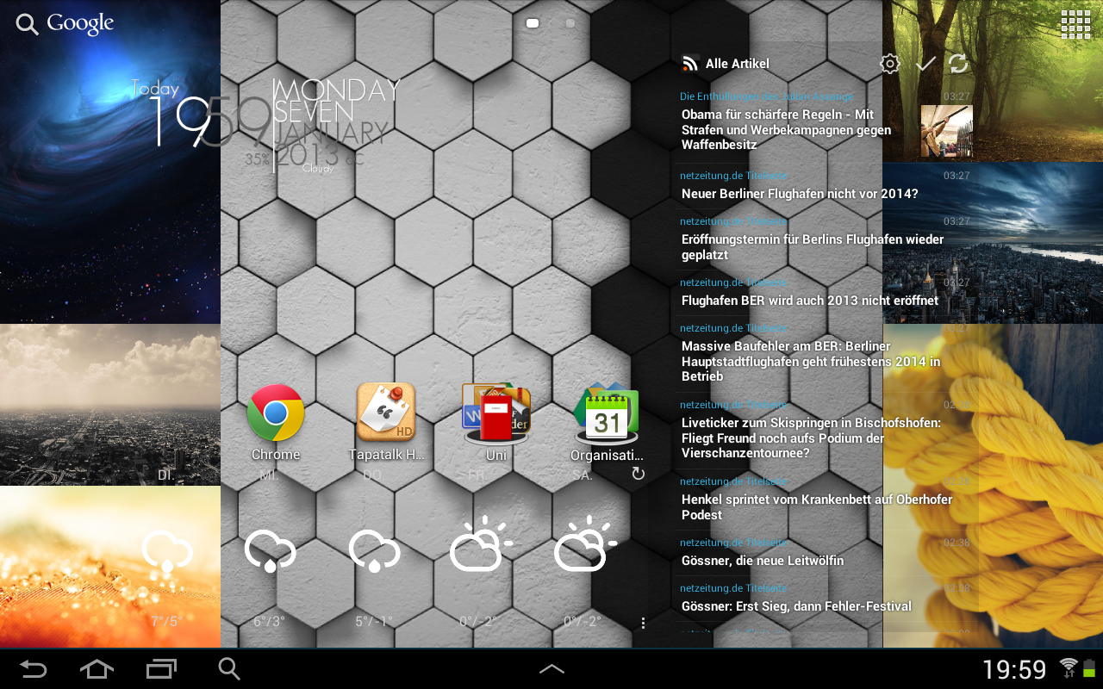Open the weather widget overflow menu
The width and height of the screenshot is (1103, 689).
point(643,623)
